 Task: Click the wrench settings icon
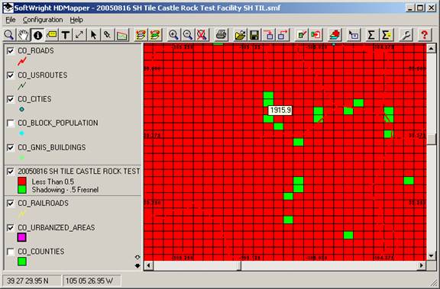406,35
